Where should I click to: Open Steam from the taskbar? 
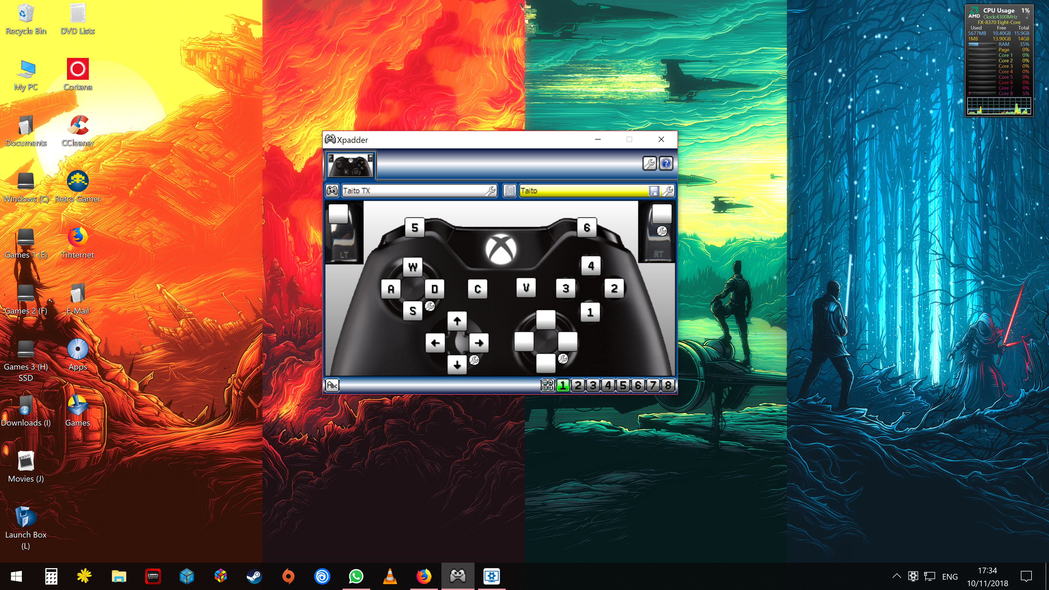pos(254,576)
